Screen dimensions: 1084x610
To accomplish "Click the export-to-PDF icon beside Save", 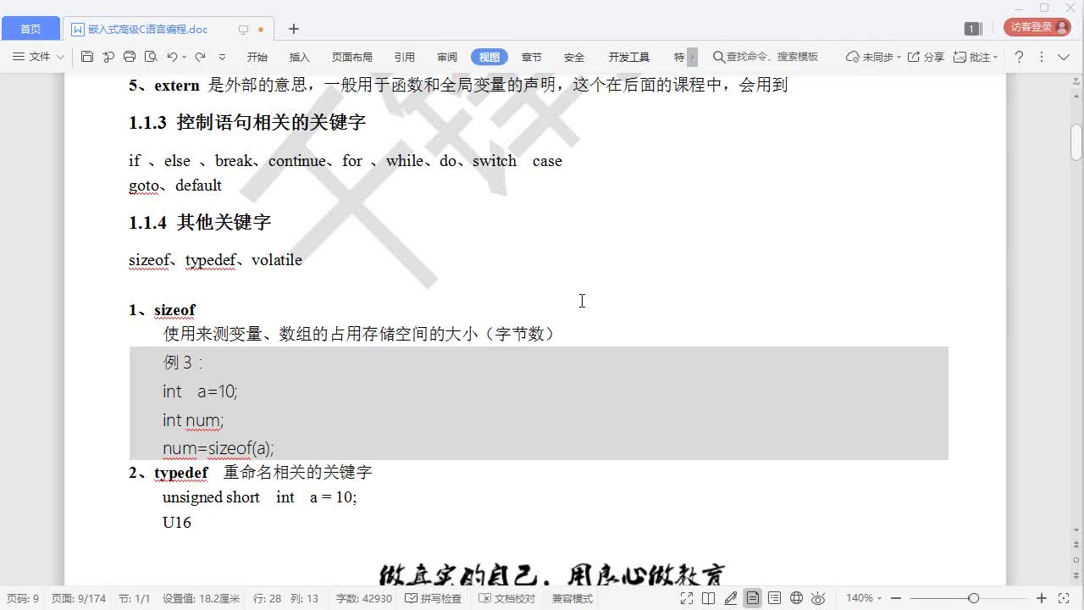I will pyautogui.click(x=108, y=57).
